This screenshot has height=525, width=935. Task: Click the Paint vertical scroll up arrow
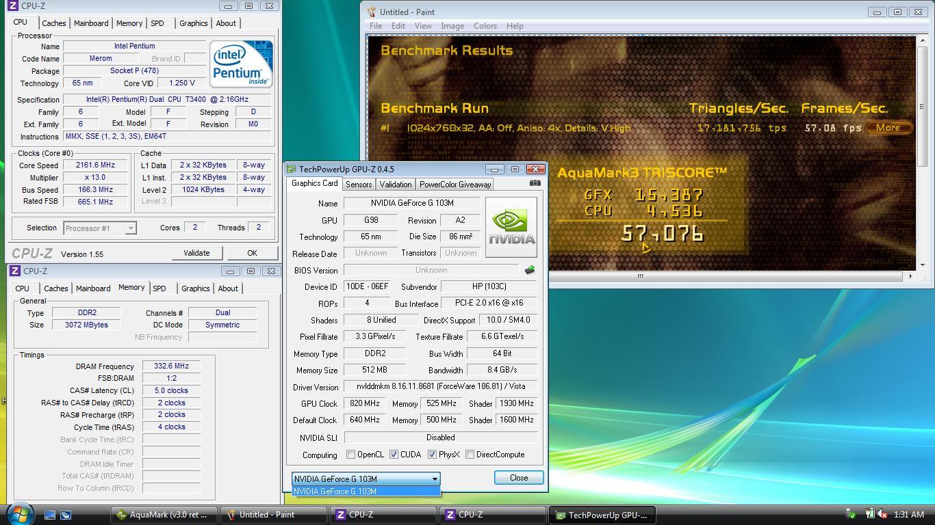pos(922,40)
